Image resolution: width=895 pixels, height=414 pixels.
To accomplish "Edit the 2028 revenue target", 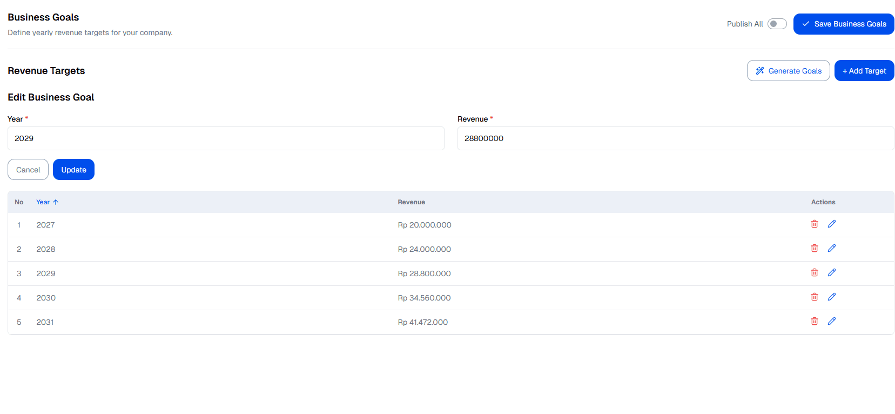I will pyautogui.click(x=831, y=248).
